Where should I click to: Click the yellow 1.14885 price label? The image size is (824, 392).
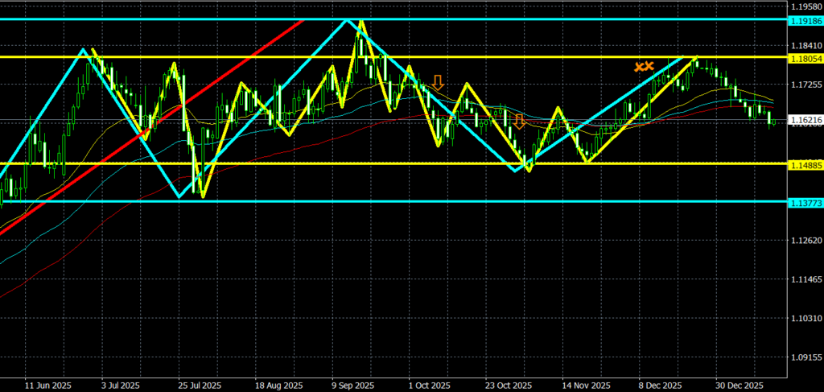pos(805,163)
